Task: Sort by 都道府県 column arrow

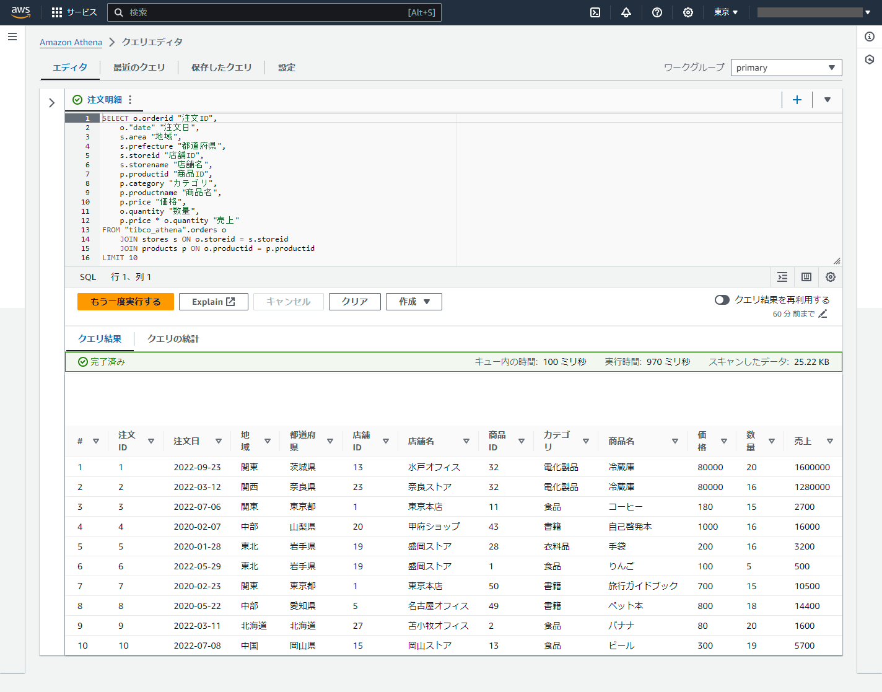Action: (330, 441)
